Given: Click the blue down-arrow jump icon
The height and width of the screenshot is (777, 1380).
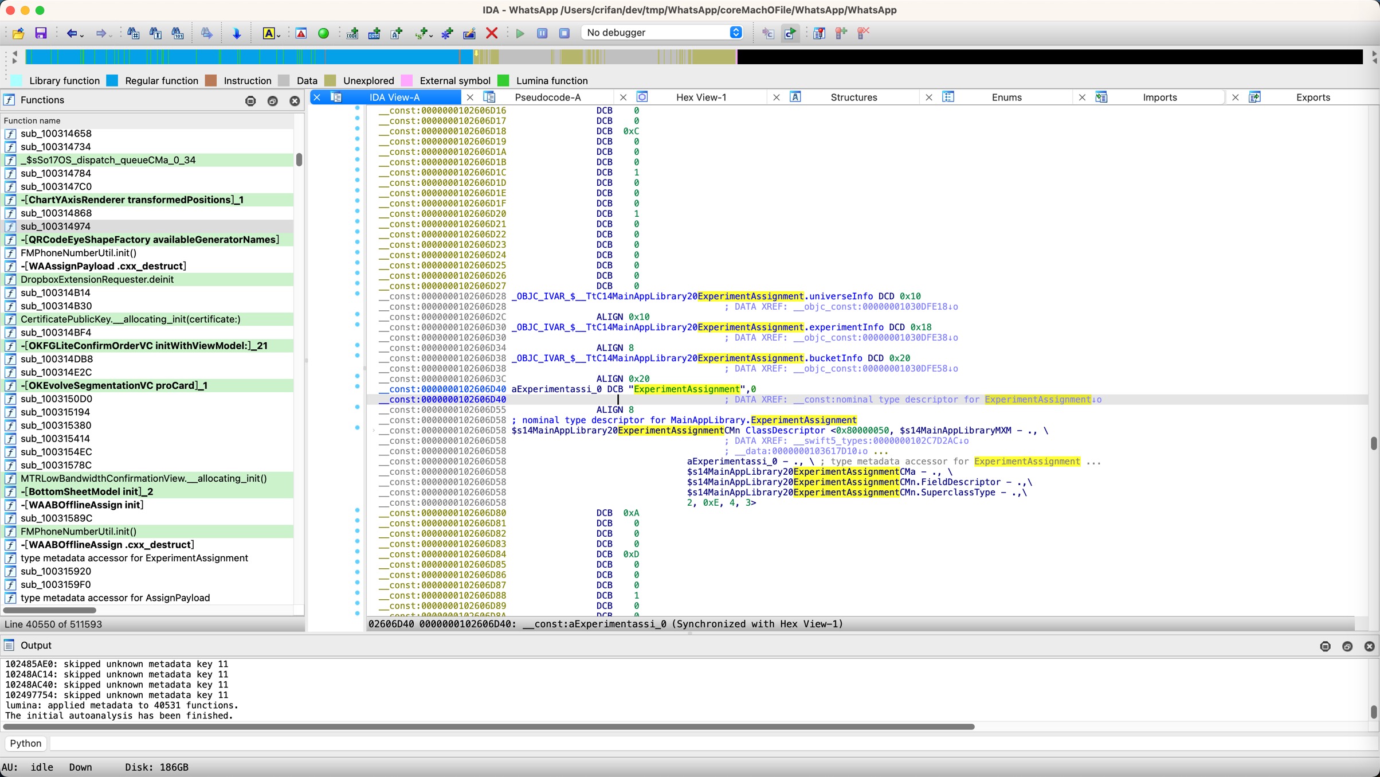Looking at the screenshot, I should [x=237, y=33].
